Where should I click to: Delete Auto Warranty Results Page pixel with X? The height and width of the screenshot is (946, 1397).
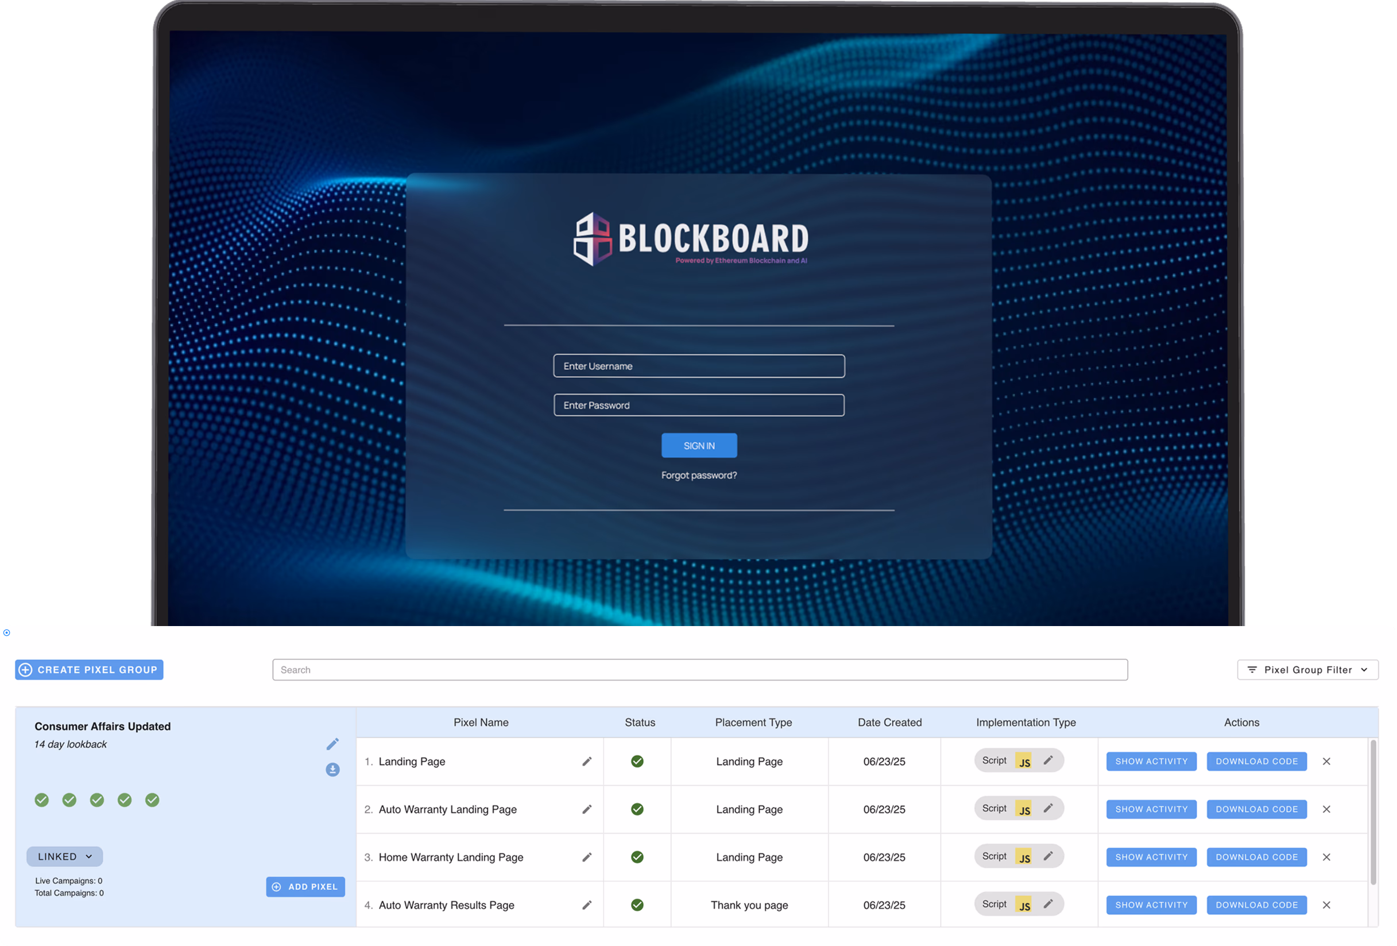click(1326, 905)
